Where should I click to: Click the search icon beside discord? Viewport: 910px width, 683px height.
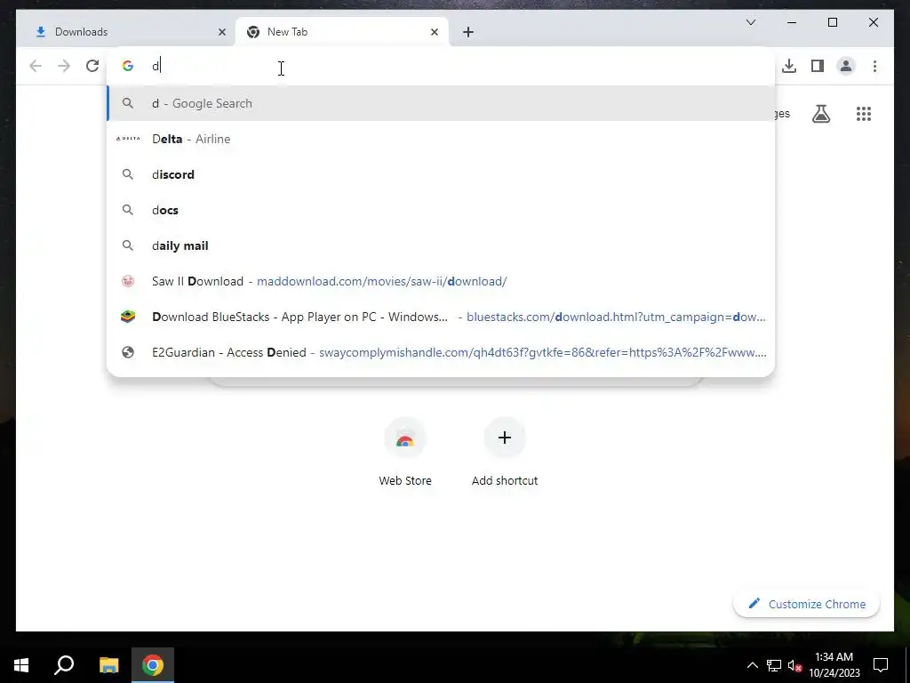coord(128,174)
